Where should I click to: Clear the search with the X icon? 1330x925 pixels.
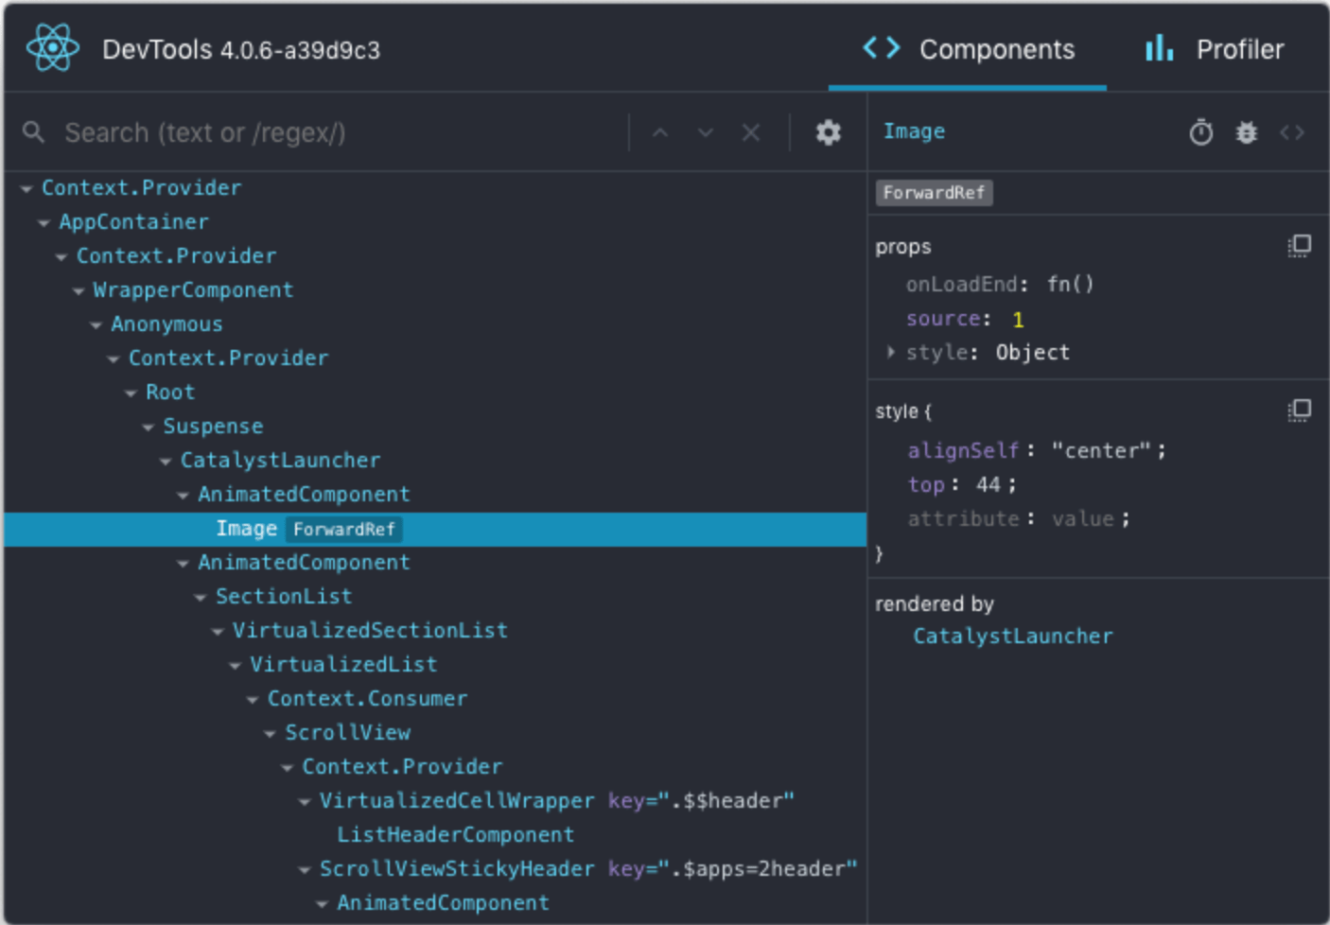(x=751, y=132)
